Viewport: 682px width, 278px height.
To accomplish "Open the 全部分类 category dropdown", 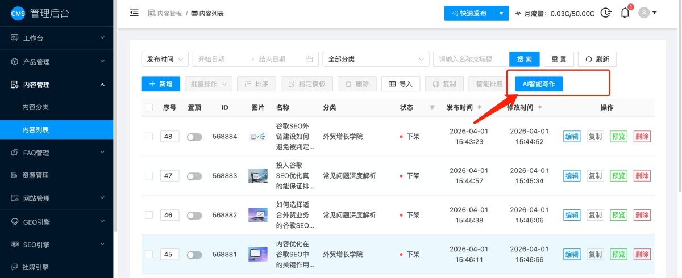I will 376,59.
